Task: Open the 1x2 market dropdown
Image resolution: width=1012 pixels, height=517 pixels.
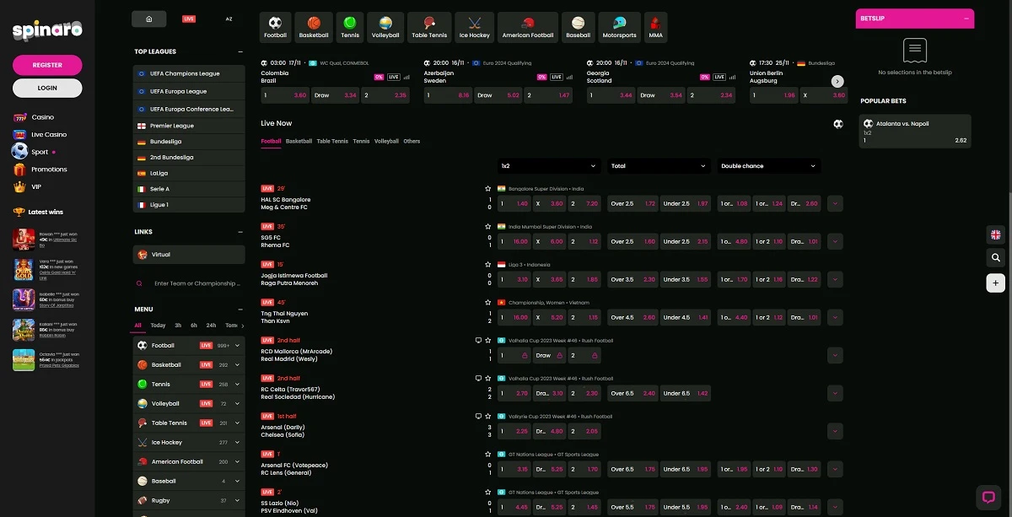Action: click(548, 166)
